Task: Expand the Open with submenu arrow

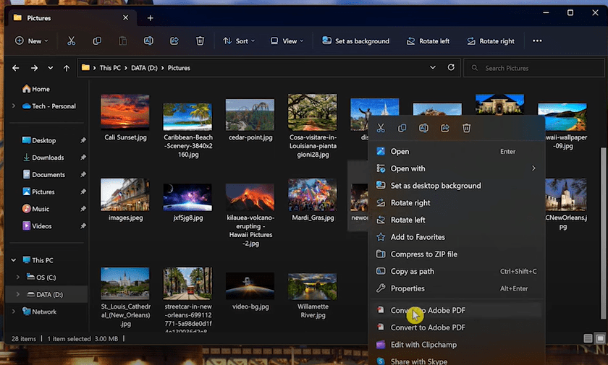Action: [x=533, y=168]
